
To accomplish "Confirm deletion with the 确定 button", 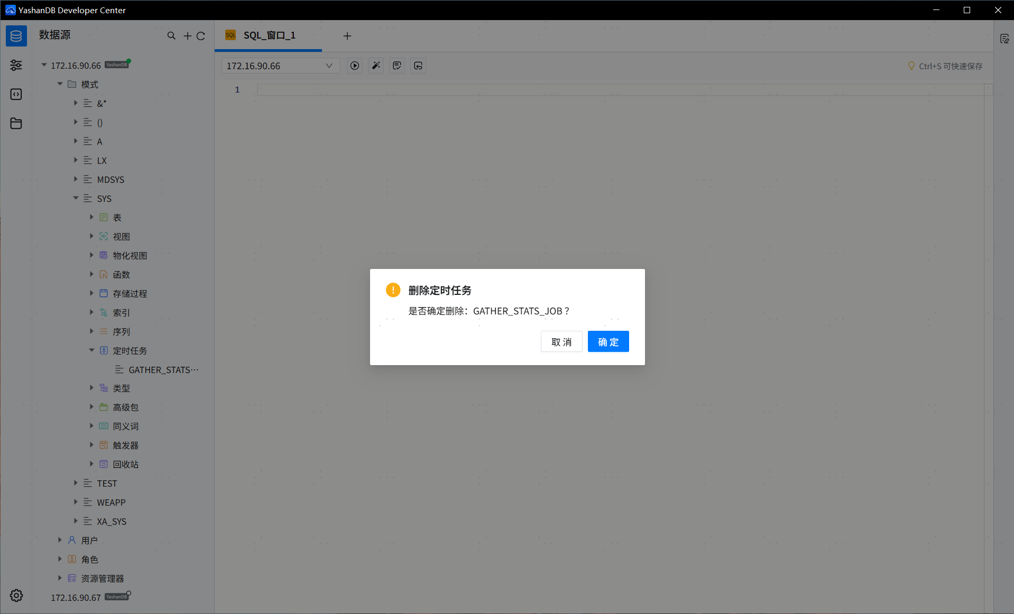I will click(x=608, y=342).
